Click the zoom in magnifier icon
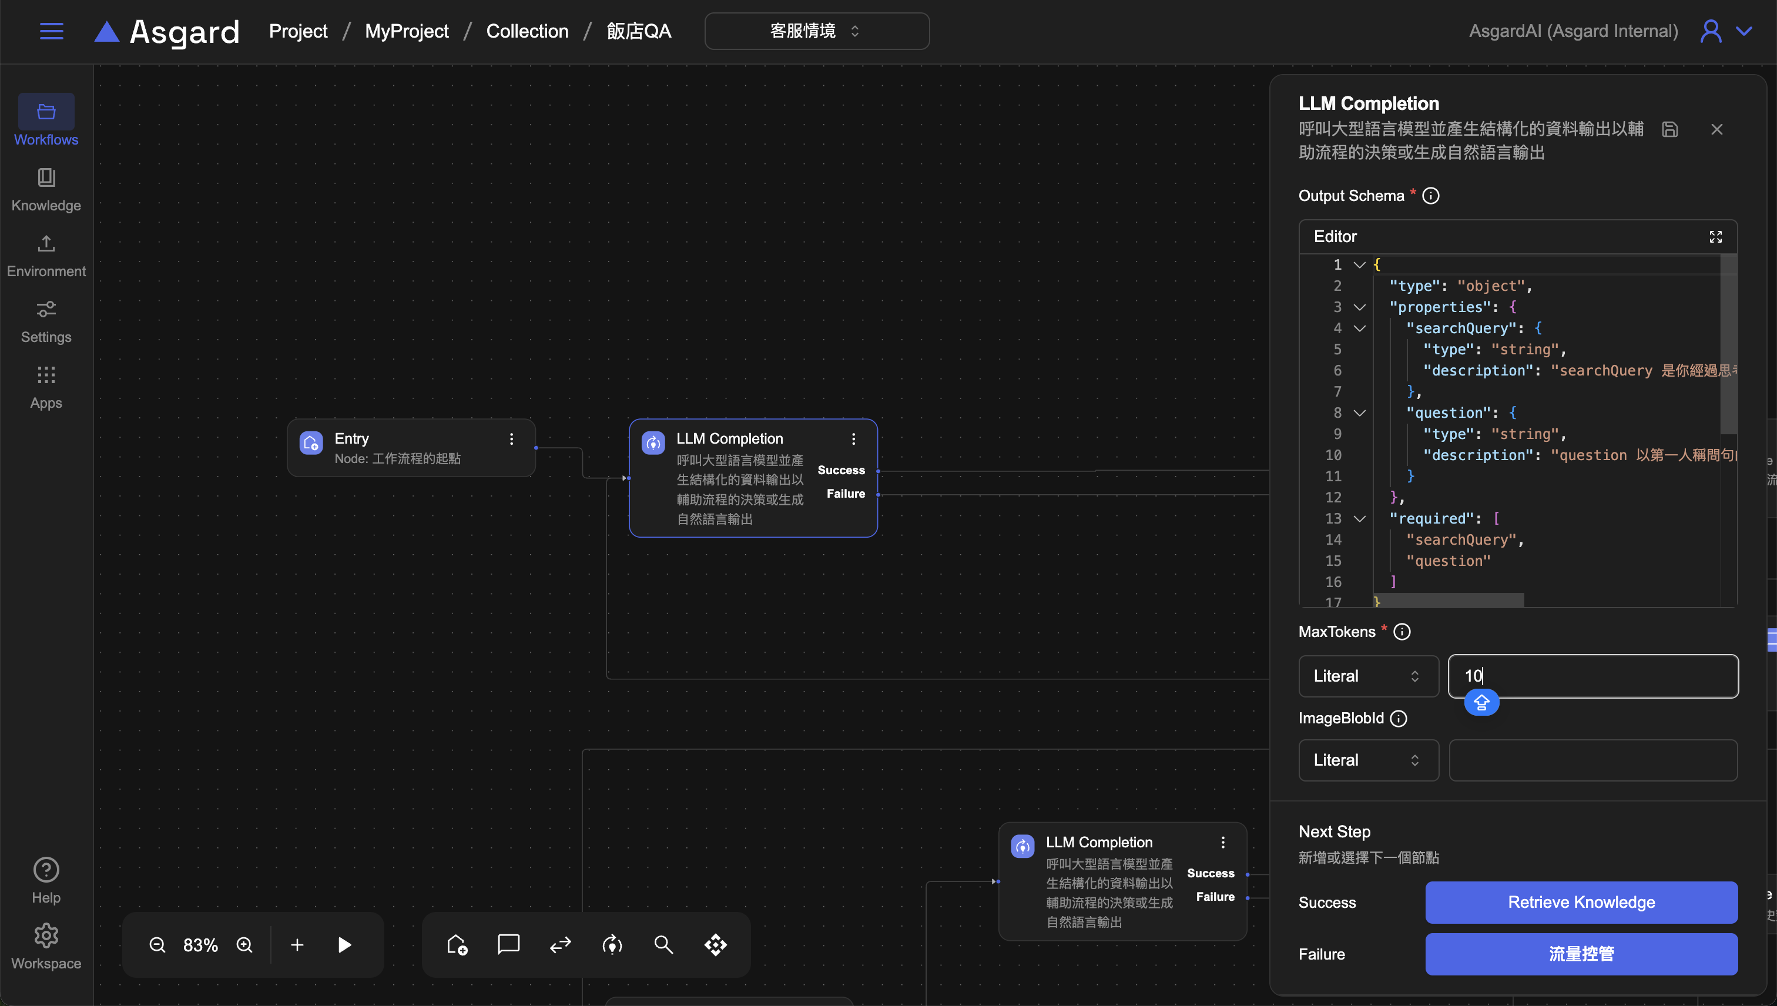The image size is (1777, 1006). [x=244, y=944]
